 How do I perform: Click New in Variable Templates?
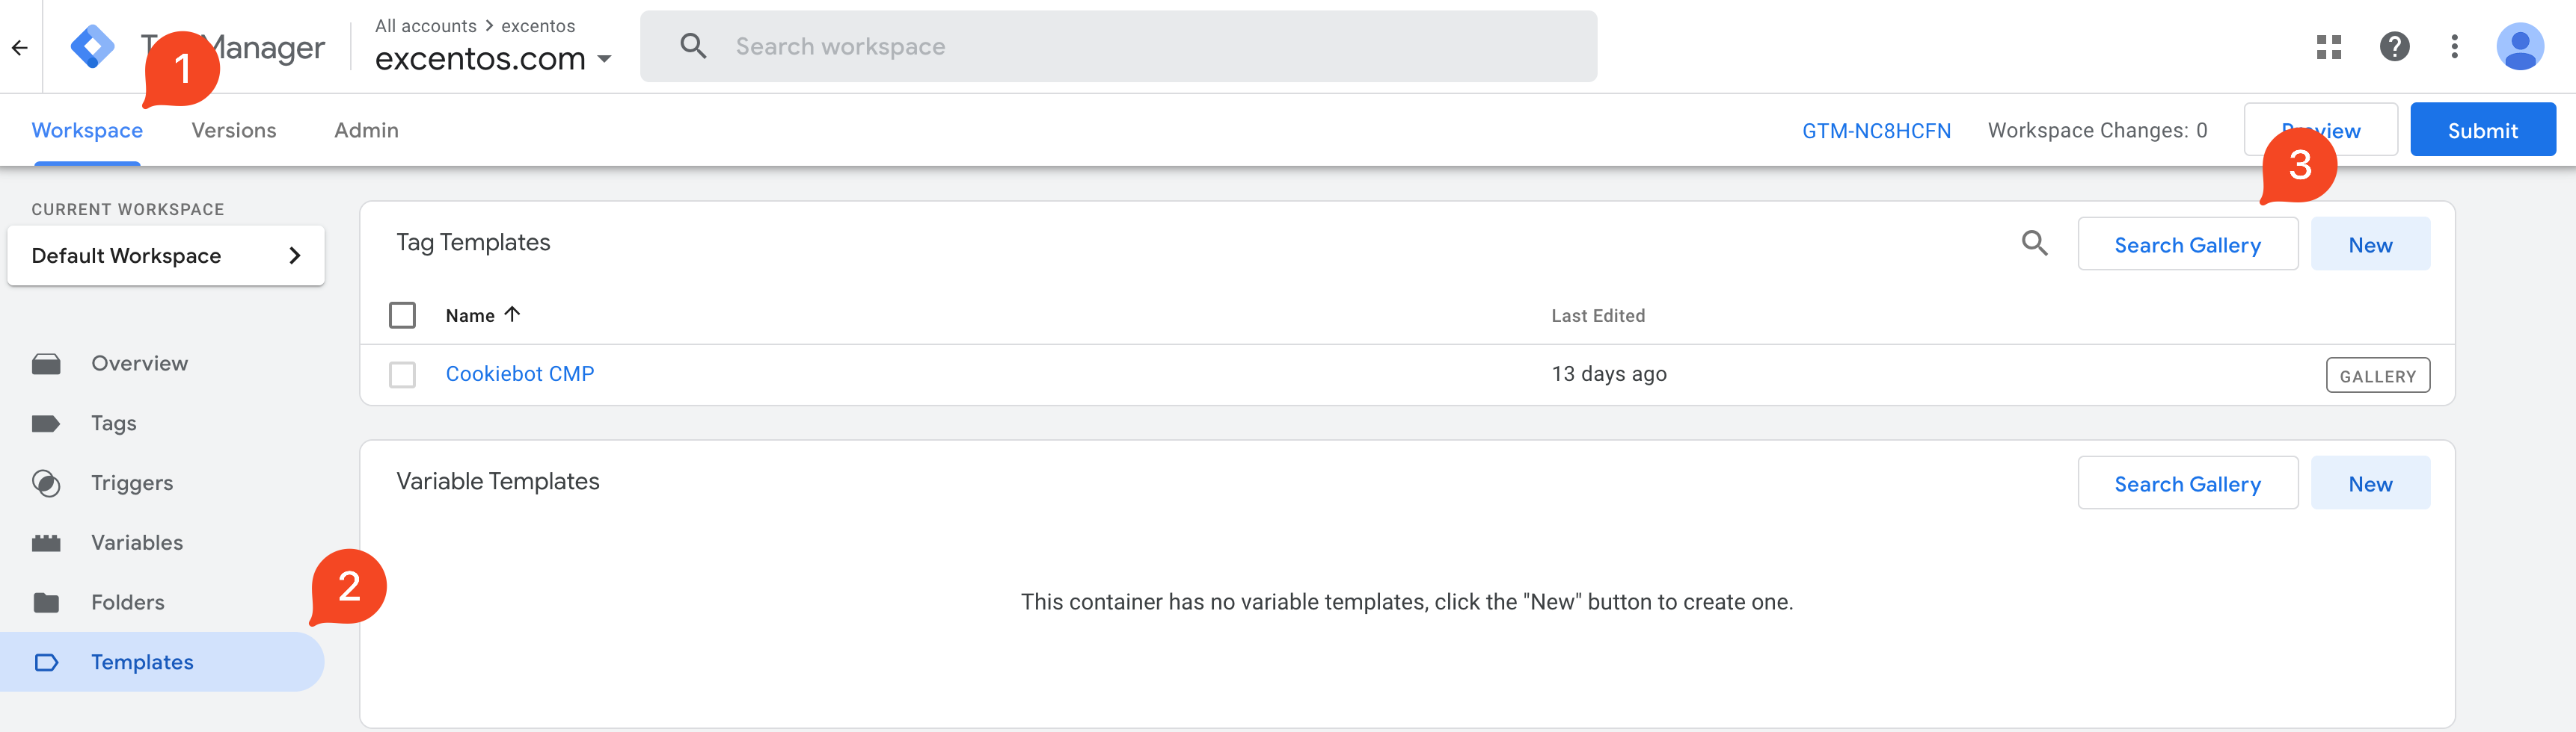(x=2370, y=483)
